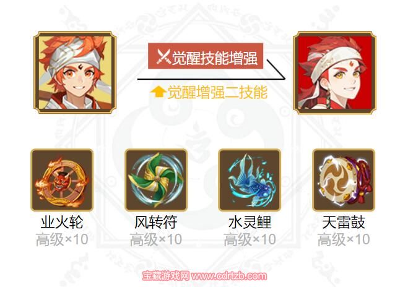Screen dimensions: 408x287
Task: Click the 天雷鼓 label text
Action: point(344,223)
